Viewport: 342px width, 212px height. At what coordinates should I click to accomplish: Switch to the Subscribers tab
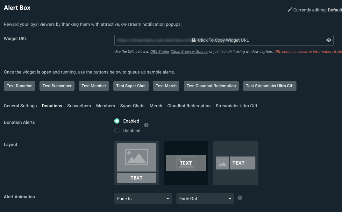tap(79, 106)
